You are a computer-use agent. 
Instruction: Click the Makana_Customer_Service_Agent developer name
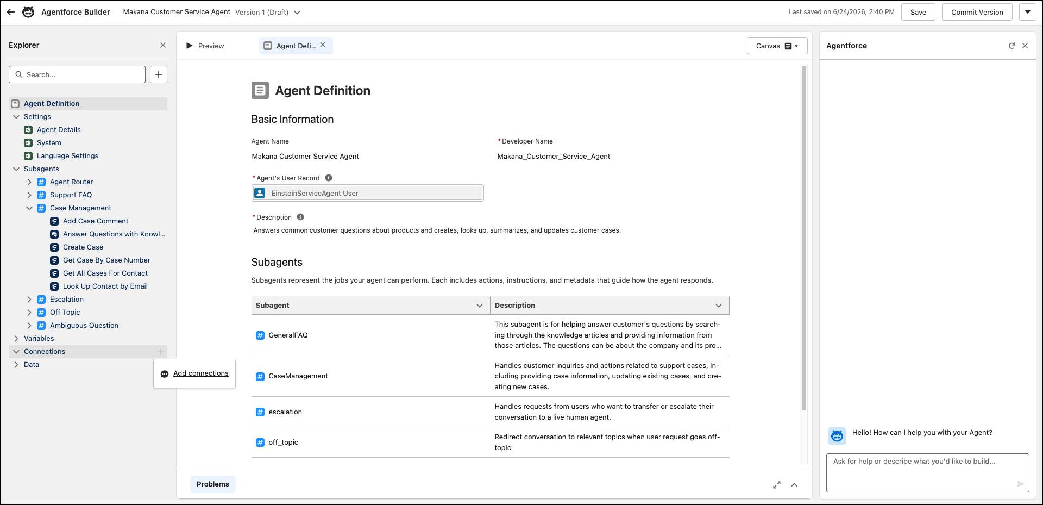coord(554,157)
